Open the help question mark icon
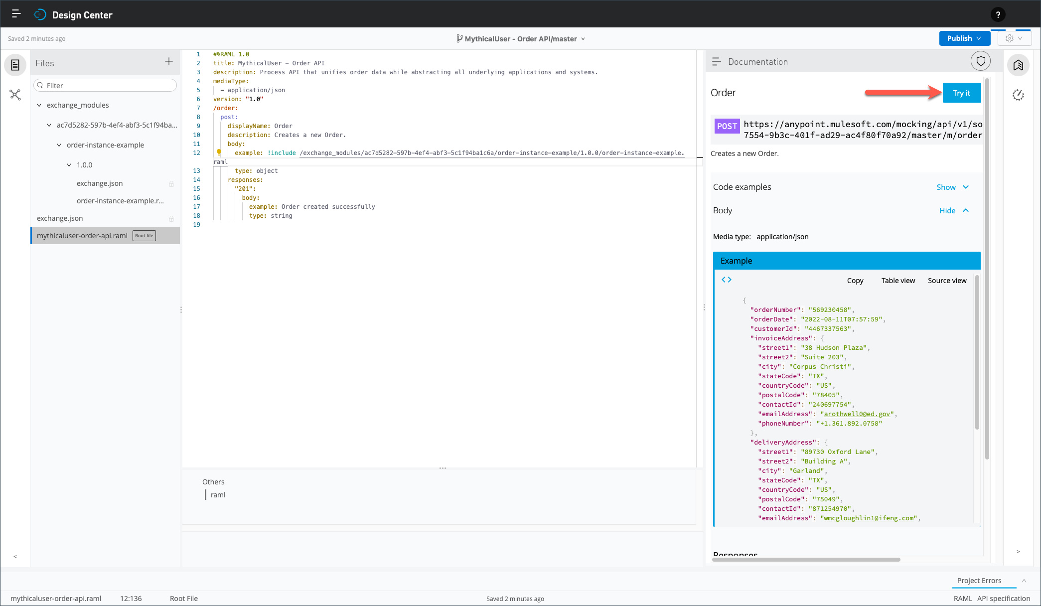 point(998,15)
